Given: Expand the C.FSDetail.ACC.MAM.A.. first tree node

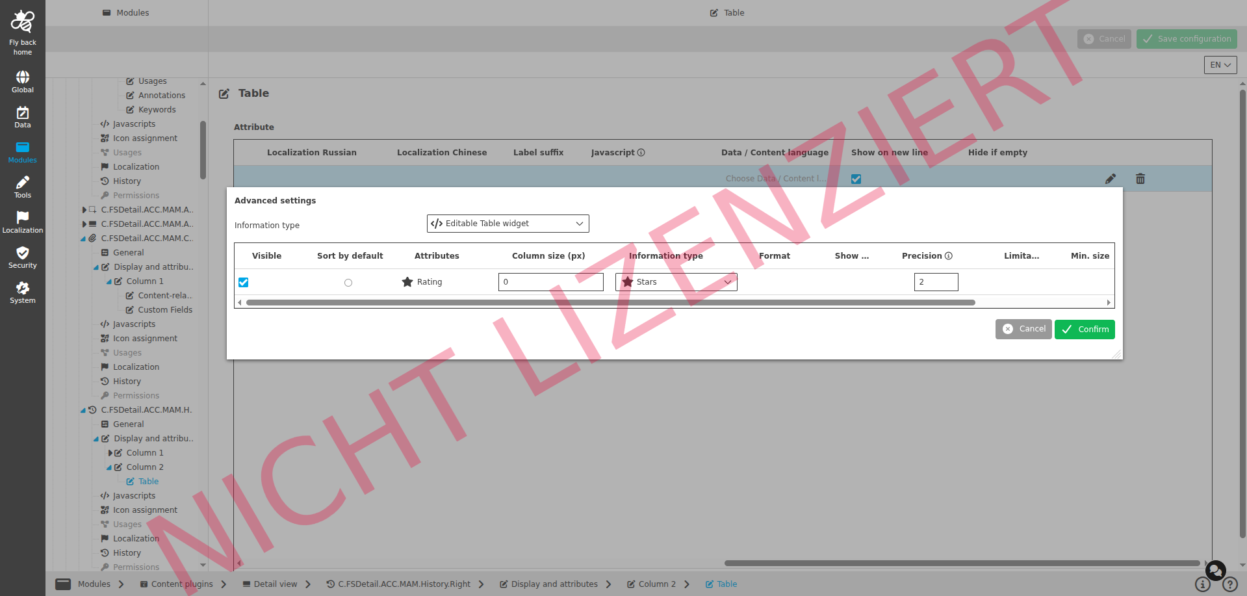Looking at the screenshot, I should click(x=84, y=210).
